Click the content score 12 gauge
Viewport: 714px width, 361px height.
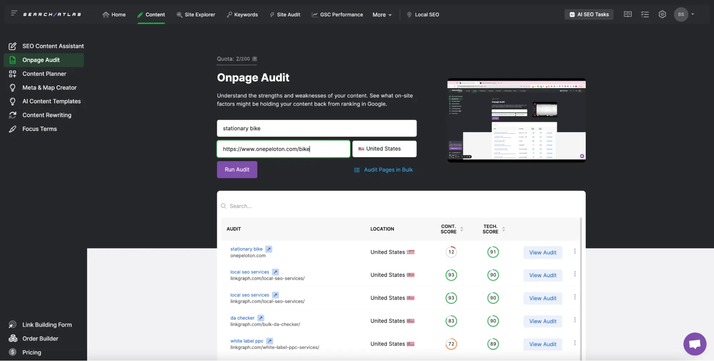451,252
